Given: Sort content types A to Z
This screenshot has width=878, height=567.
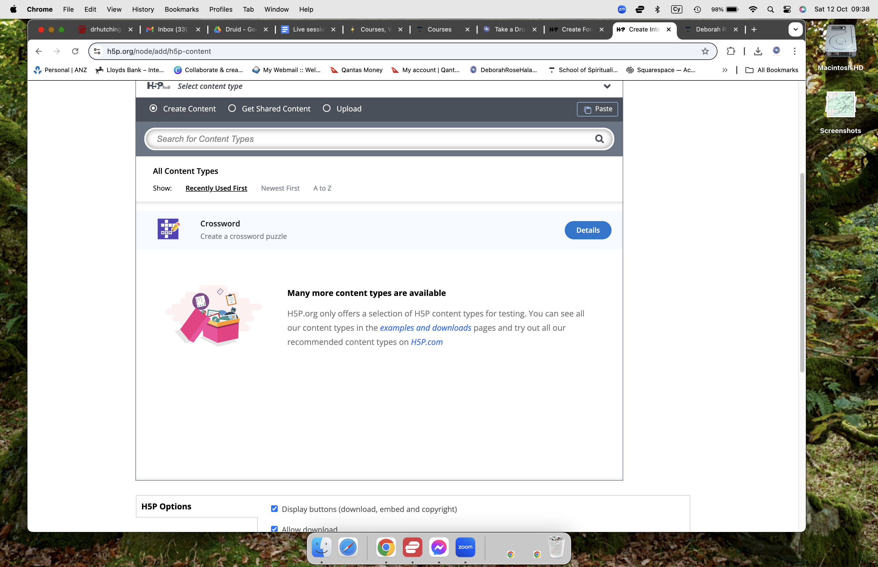Looking at the screenshot, I should click(x=322, y=188).
